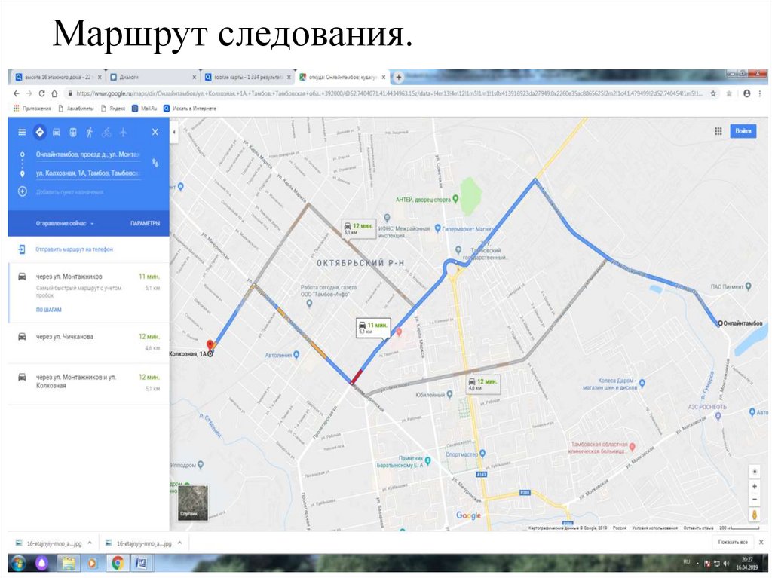The height and width of the screenshot is (578, 772).
Task: Click Отправить маршрут на телефон link
Action: (x=74, y=249)
